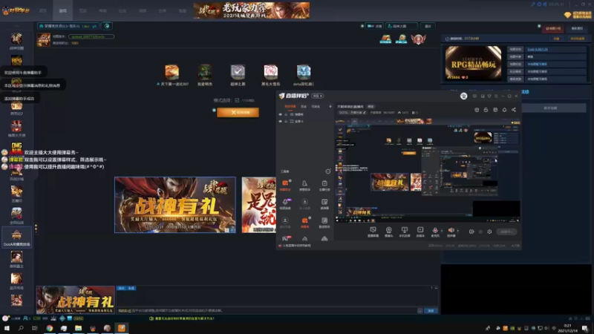The height and width of the screenshot is (334, 594).
Task: Expand the pill dropdown beside the 直播伴侣 logo
Action: click(318, 96)
